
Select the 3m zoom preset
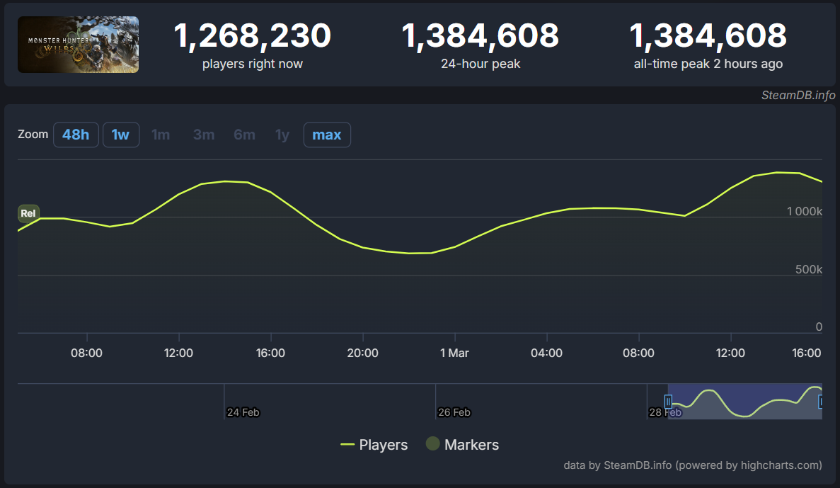tap(204, 135)
